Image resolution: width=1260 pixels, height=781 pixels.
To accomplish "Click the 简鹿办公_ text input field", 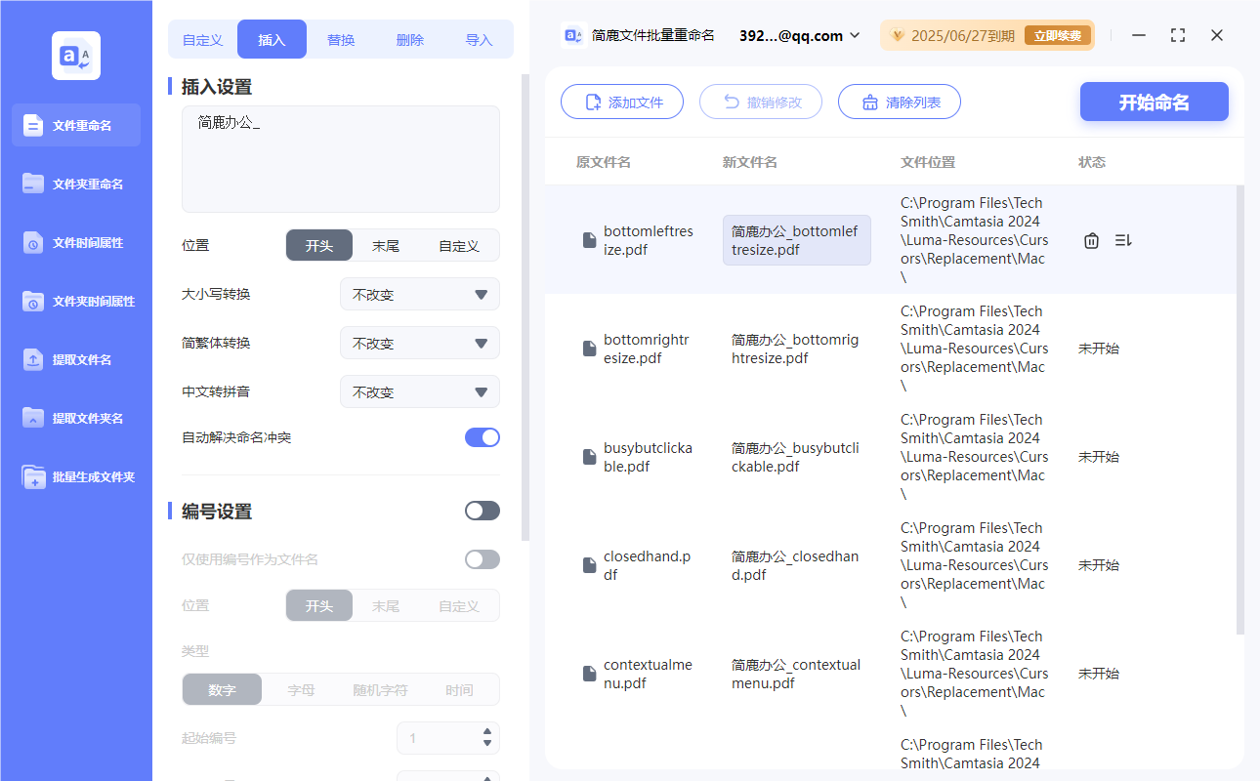I will tap(340, 156).
